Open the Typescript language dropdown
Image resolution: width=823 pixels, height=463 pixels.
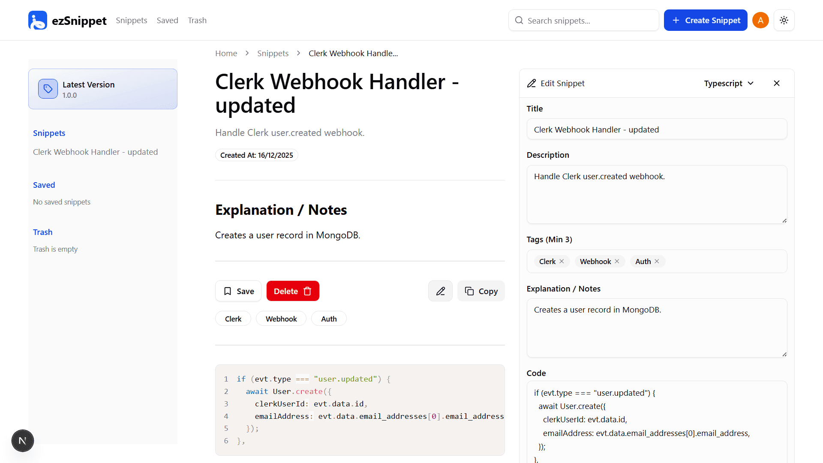click(728, 83)
